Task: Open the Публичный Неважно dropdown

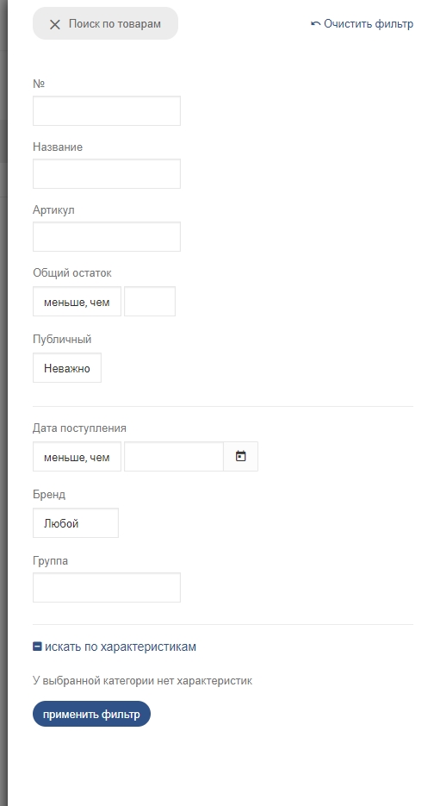Action: (x=67, y=368)
